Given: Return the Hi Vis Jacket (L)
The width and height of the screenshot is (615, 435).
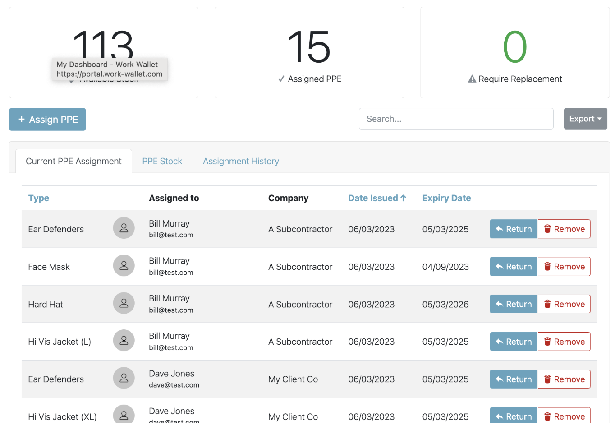Looking at the screenshot, I should (x=513, y=342).
